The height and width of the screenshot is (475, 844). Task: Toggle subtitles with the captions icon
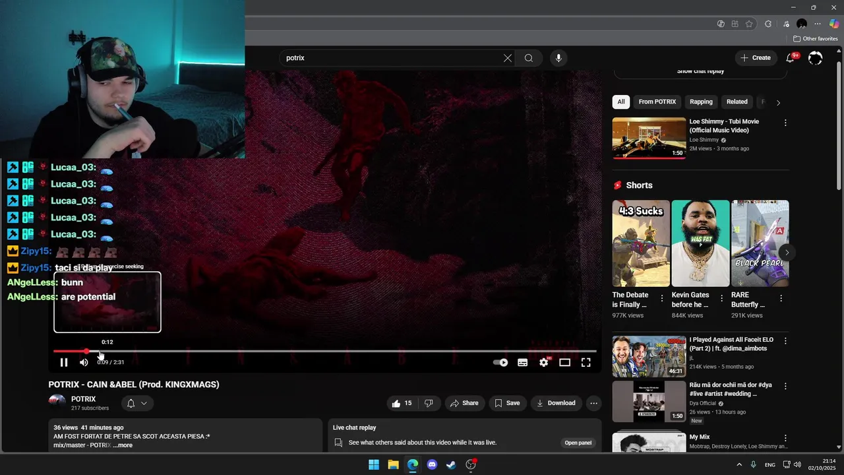tap(522, 362)
